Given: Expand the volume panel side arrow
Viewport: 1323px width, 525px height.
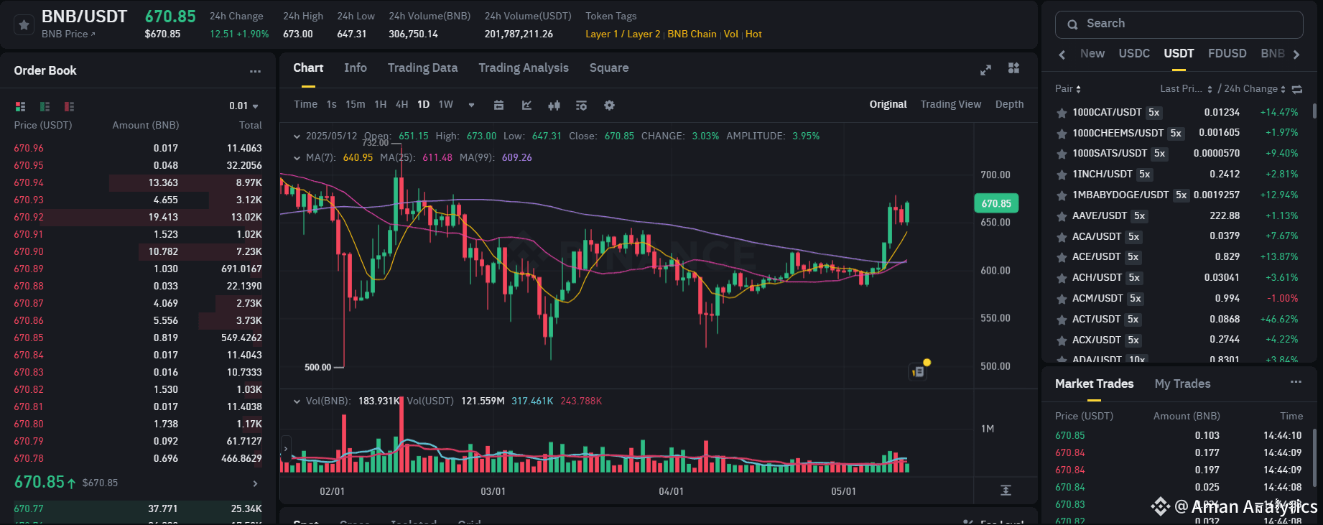Looking at the screenshot, I should (286, 449).
